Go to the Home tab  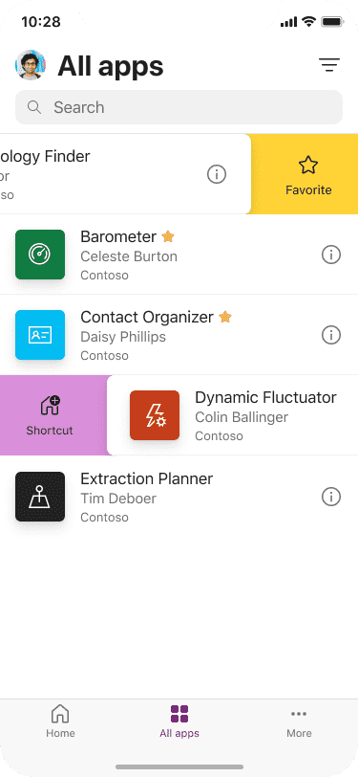(60, 721)
